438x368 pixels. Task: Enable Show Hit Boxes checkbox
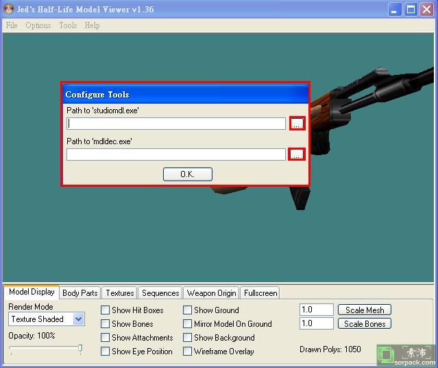(105, 310)
